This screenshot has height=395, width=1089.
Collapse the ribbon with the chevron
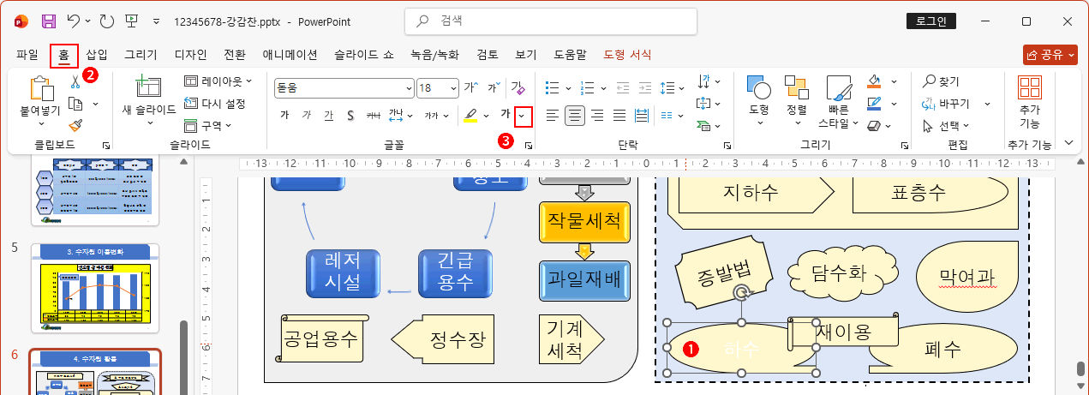click(1068, 143)
